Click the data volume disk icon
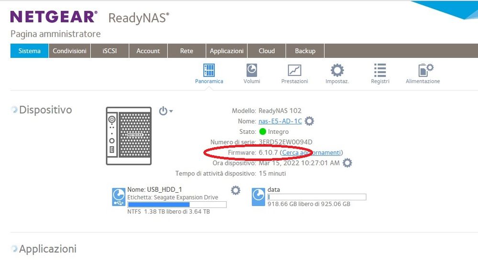This screenshot has width=478, height=262. [258, 197]
